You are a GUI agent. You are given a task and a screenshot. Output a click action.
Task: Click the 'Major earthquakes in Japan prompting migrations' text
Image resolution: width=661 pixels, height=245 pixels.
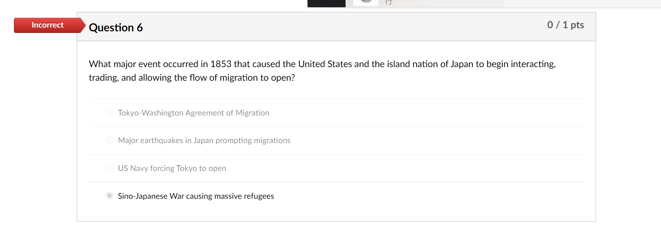click(204, 141)
